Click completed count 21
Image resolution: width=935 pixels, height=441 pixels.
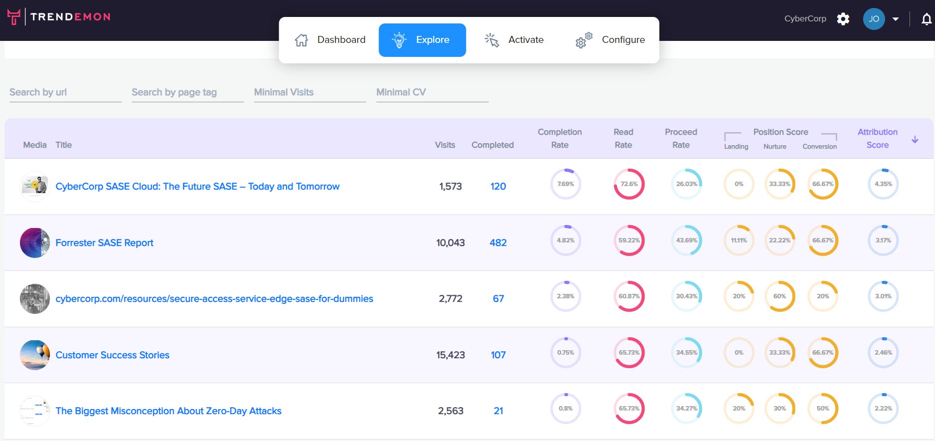coord(498,411)
